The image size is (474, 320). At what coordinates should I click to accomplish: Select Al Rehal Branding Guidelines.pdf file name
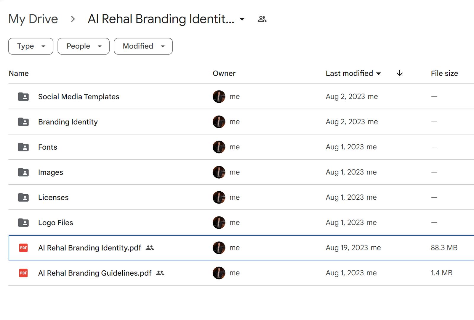[95, 273]
